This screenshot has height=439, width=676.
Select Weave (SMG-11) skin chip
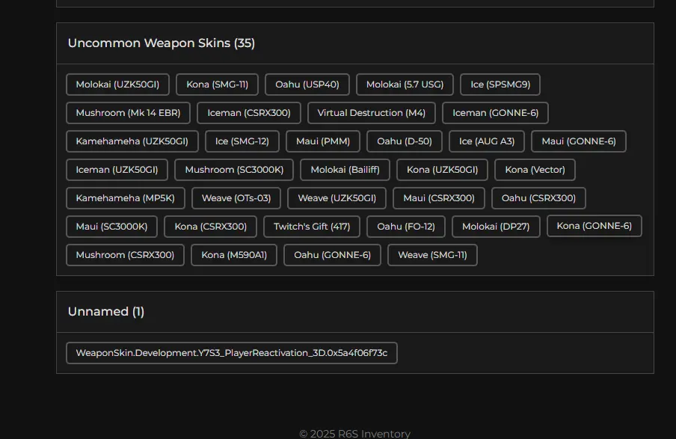[432, 255]
